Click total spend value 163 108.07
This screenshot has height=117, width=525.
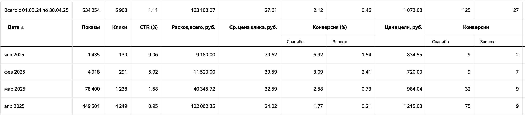(203, 10)
